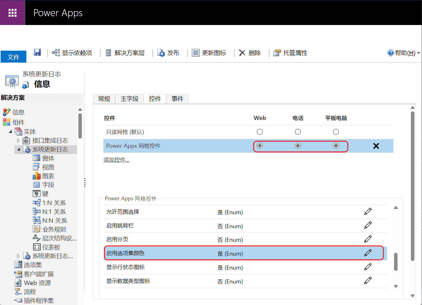Click down arrow of property list scrollbar
This screenshot has height=305, width=422.
(x=396, y=286)
